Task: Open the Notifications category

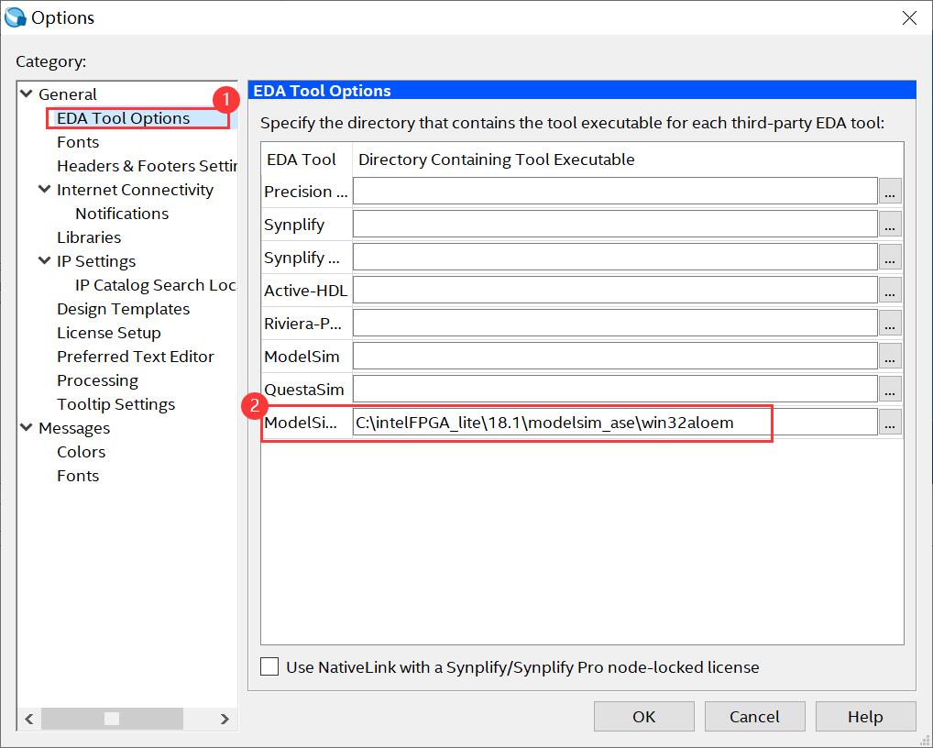Action: (x=122, y=213)
